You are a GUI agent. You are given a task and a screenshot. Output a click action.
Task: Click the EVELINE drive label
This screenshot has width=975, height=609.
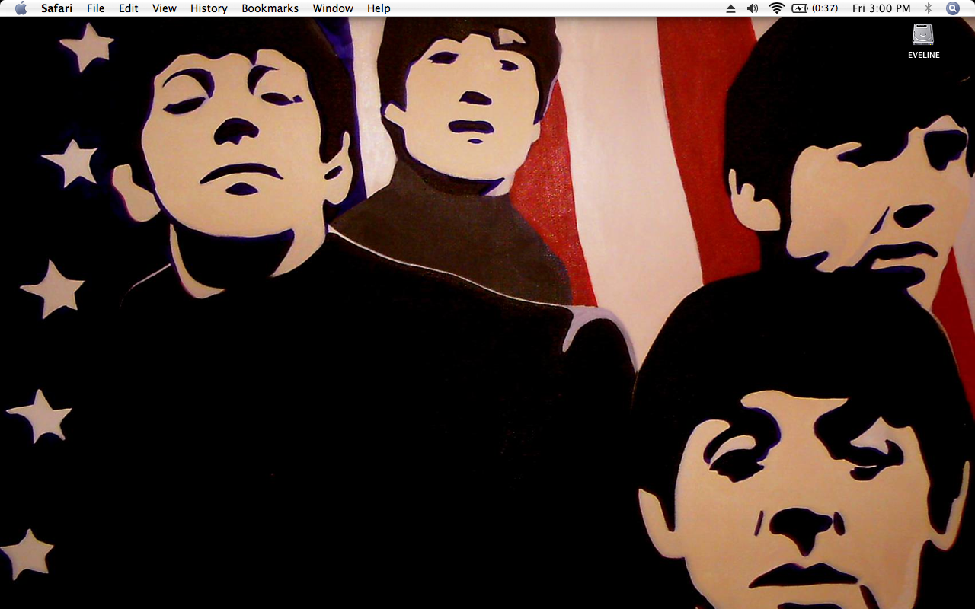[x=923, y=55]
